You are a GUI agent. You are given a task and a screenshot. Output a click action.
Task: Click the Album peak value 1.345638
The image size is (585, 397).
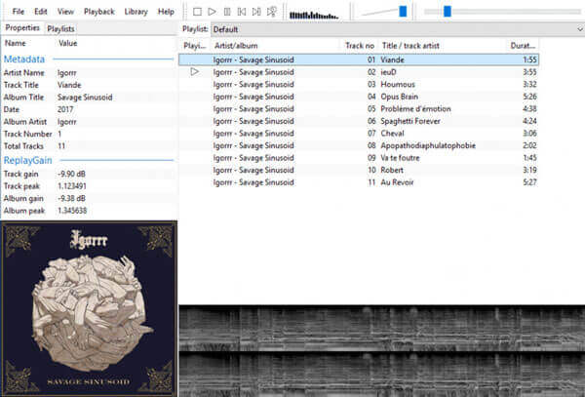pos(72,211)
